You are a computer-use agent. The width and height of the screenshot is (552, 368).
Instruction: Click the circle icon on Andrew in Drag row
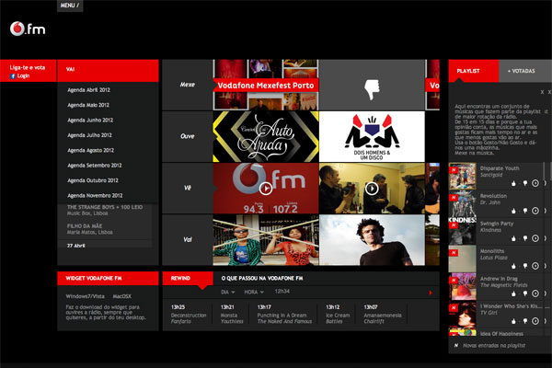pos(535,293)
